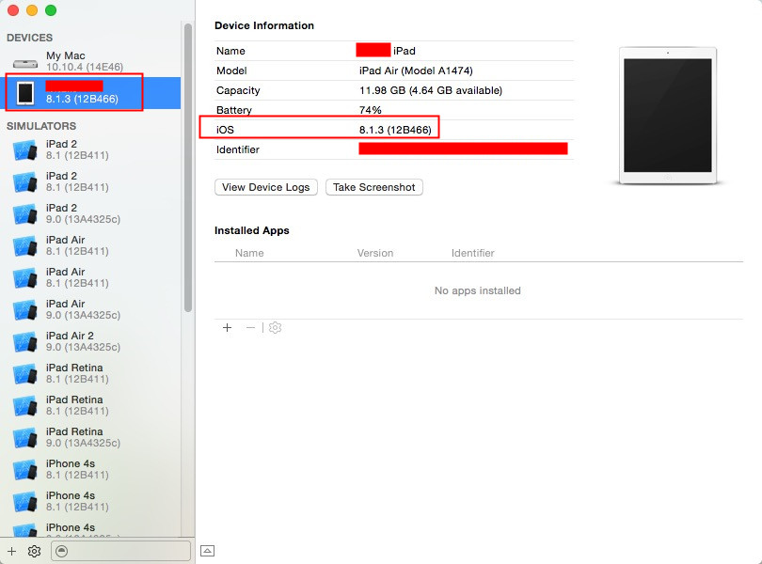Focus the filter field below the device list
The height and width of the screenshot is (564, 762).
pyautogui.click(x=120, y=551)
